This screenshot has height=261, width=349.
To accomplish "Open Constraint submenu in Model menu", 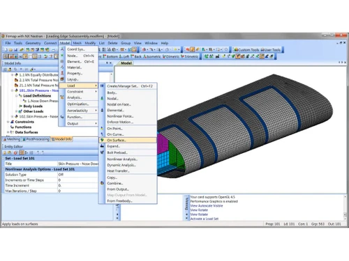I will [78, 92].
